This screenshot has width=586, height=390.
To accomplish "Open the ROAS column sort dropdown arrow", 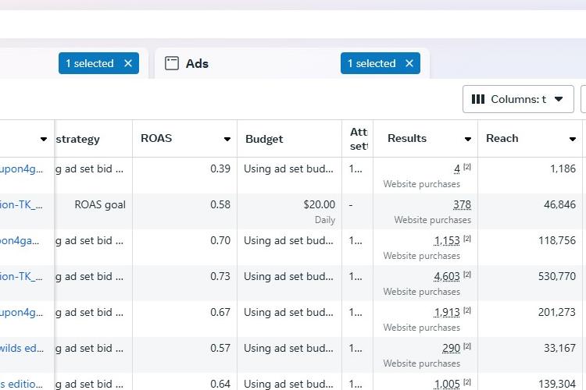I will pyautogui.click(x=227, y=140).
